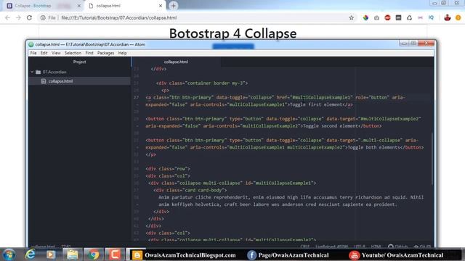Open Atom's Find menu
This screenshot has height=261, width=465.
pos(89,53)
